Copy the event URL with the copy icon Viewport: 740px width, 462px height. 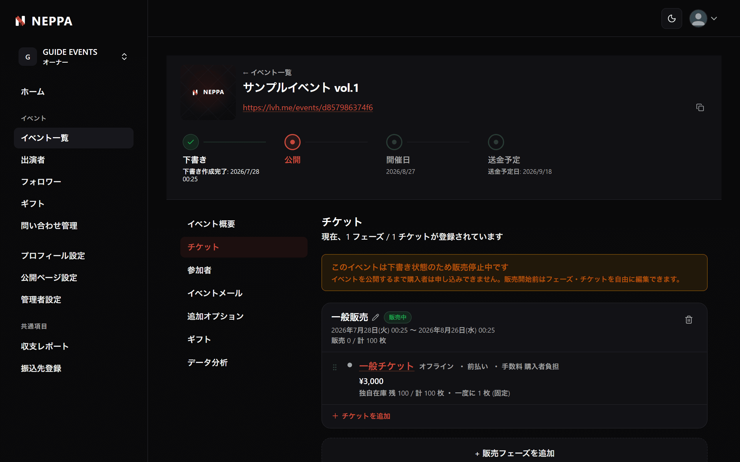coord(700,107)
